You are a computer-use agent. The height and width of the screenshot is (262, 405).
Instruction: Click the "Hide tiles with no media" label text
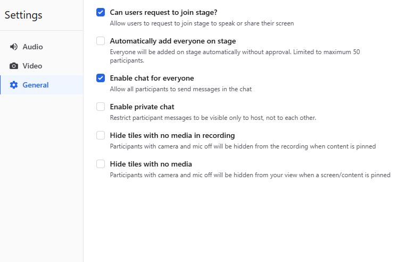[x=151, y=164]
